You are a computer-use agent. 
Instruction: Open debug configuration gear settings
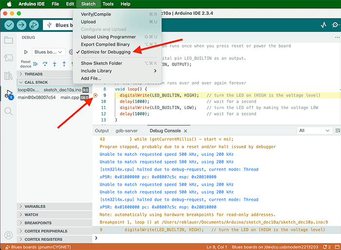[x=71, y=52]
